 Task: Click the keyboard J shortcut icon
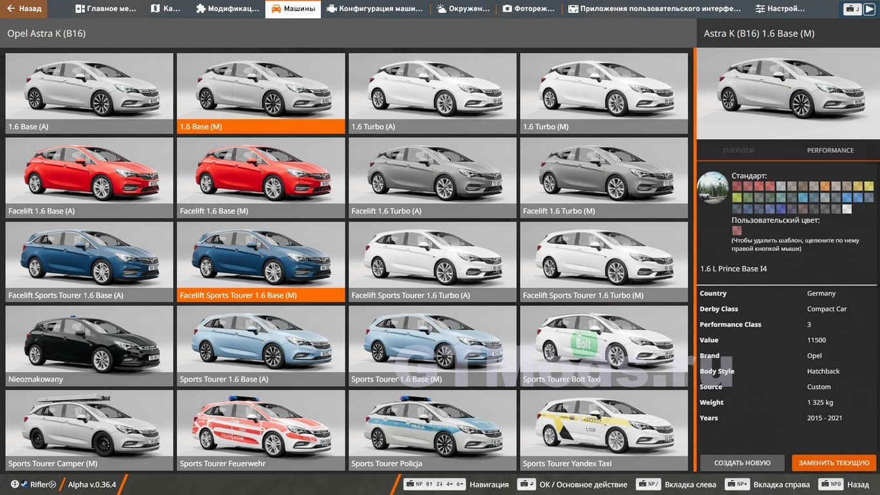852,9
